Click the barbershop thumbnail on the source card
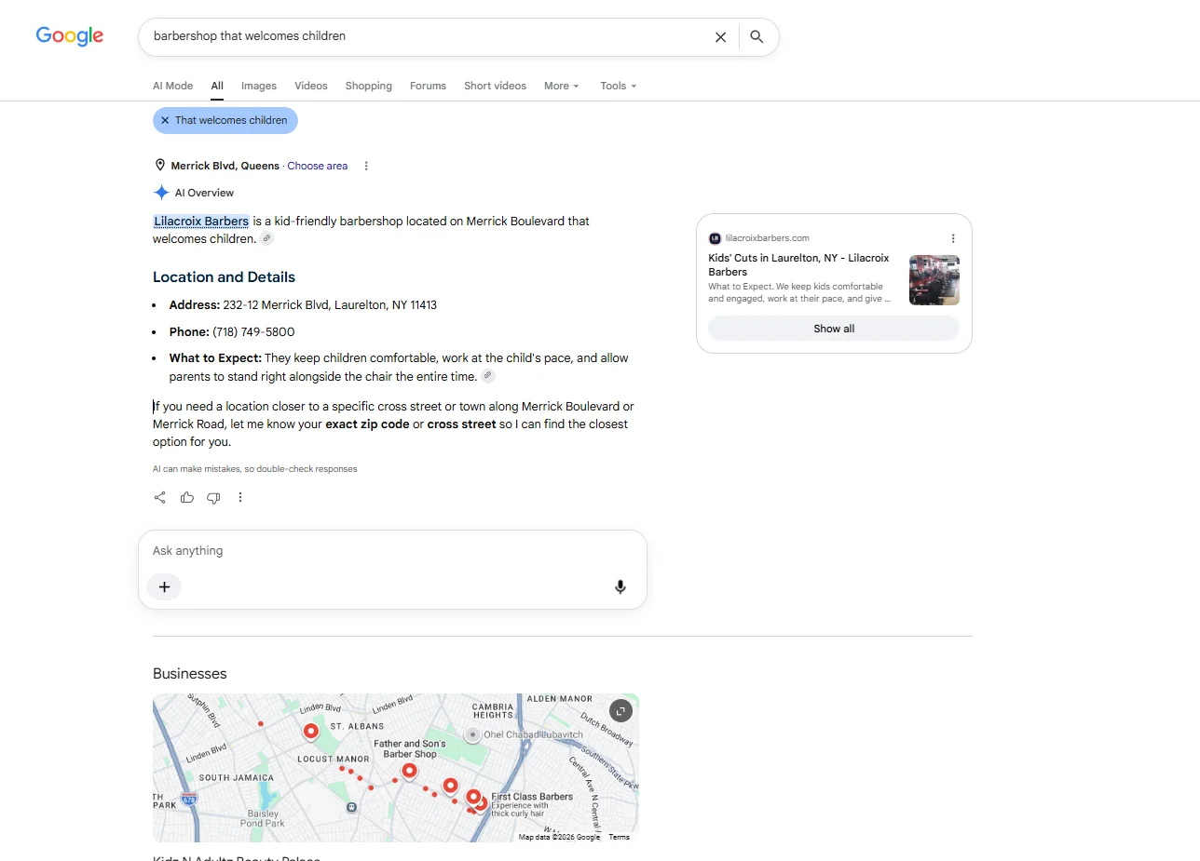 point(934,280)
